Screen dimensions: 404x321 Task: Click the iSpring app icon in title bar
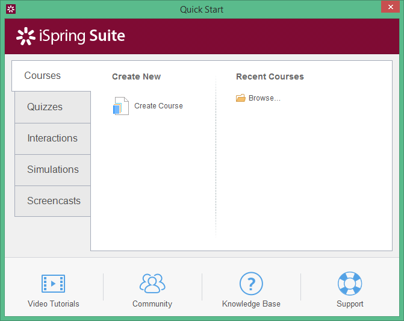[11, 9]
